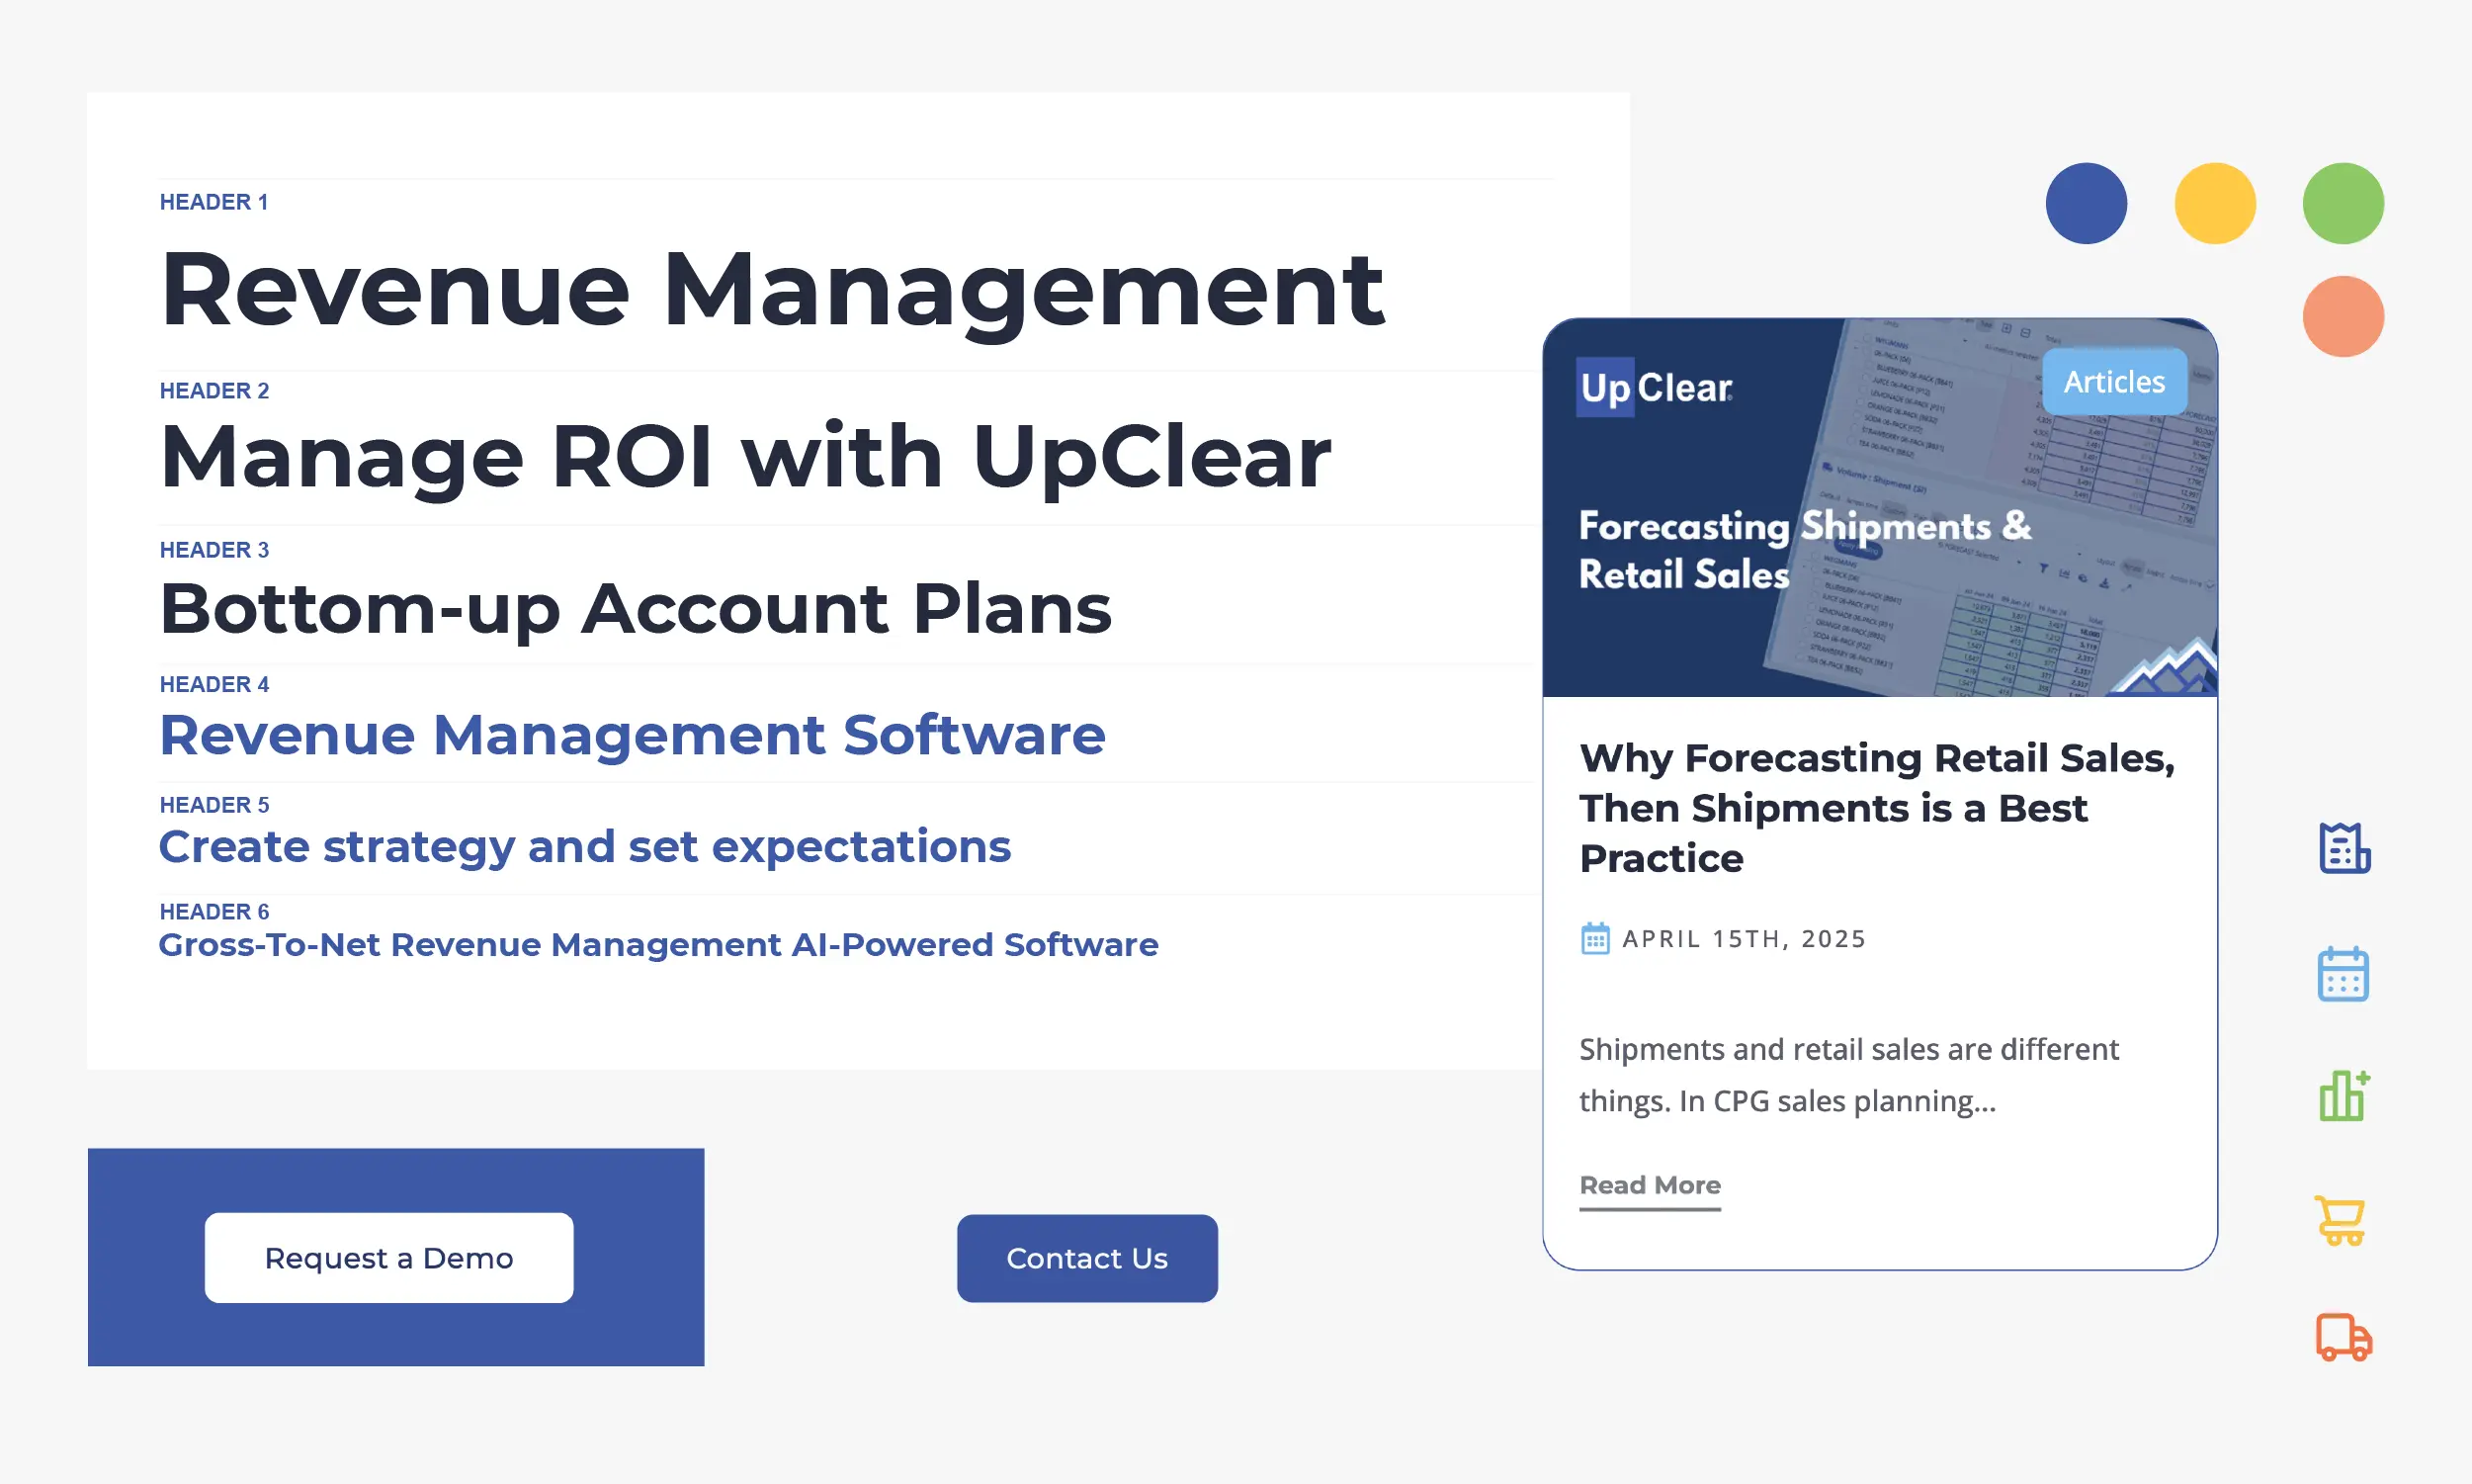The height and width of the screenshot is (1484, 2472).
Task: Select the orange color circle
Action: [2343, 318]
